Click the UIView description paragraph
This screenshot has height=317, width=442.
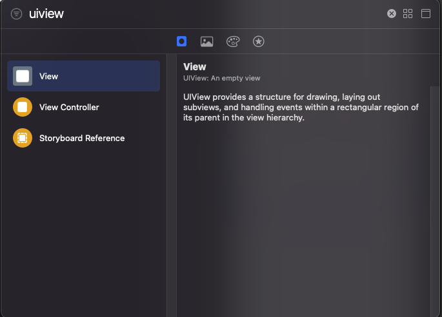(x=301, y=107)
